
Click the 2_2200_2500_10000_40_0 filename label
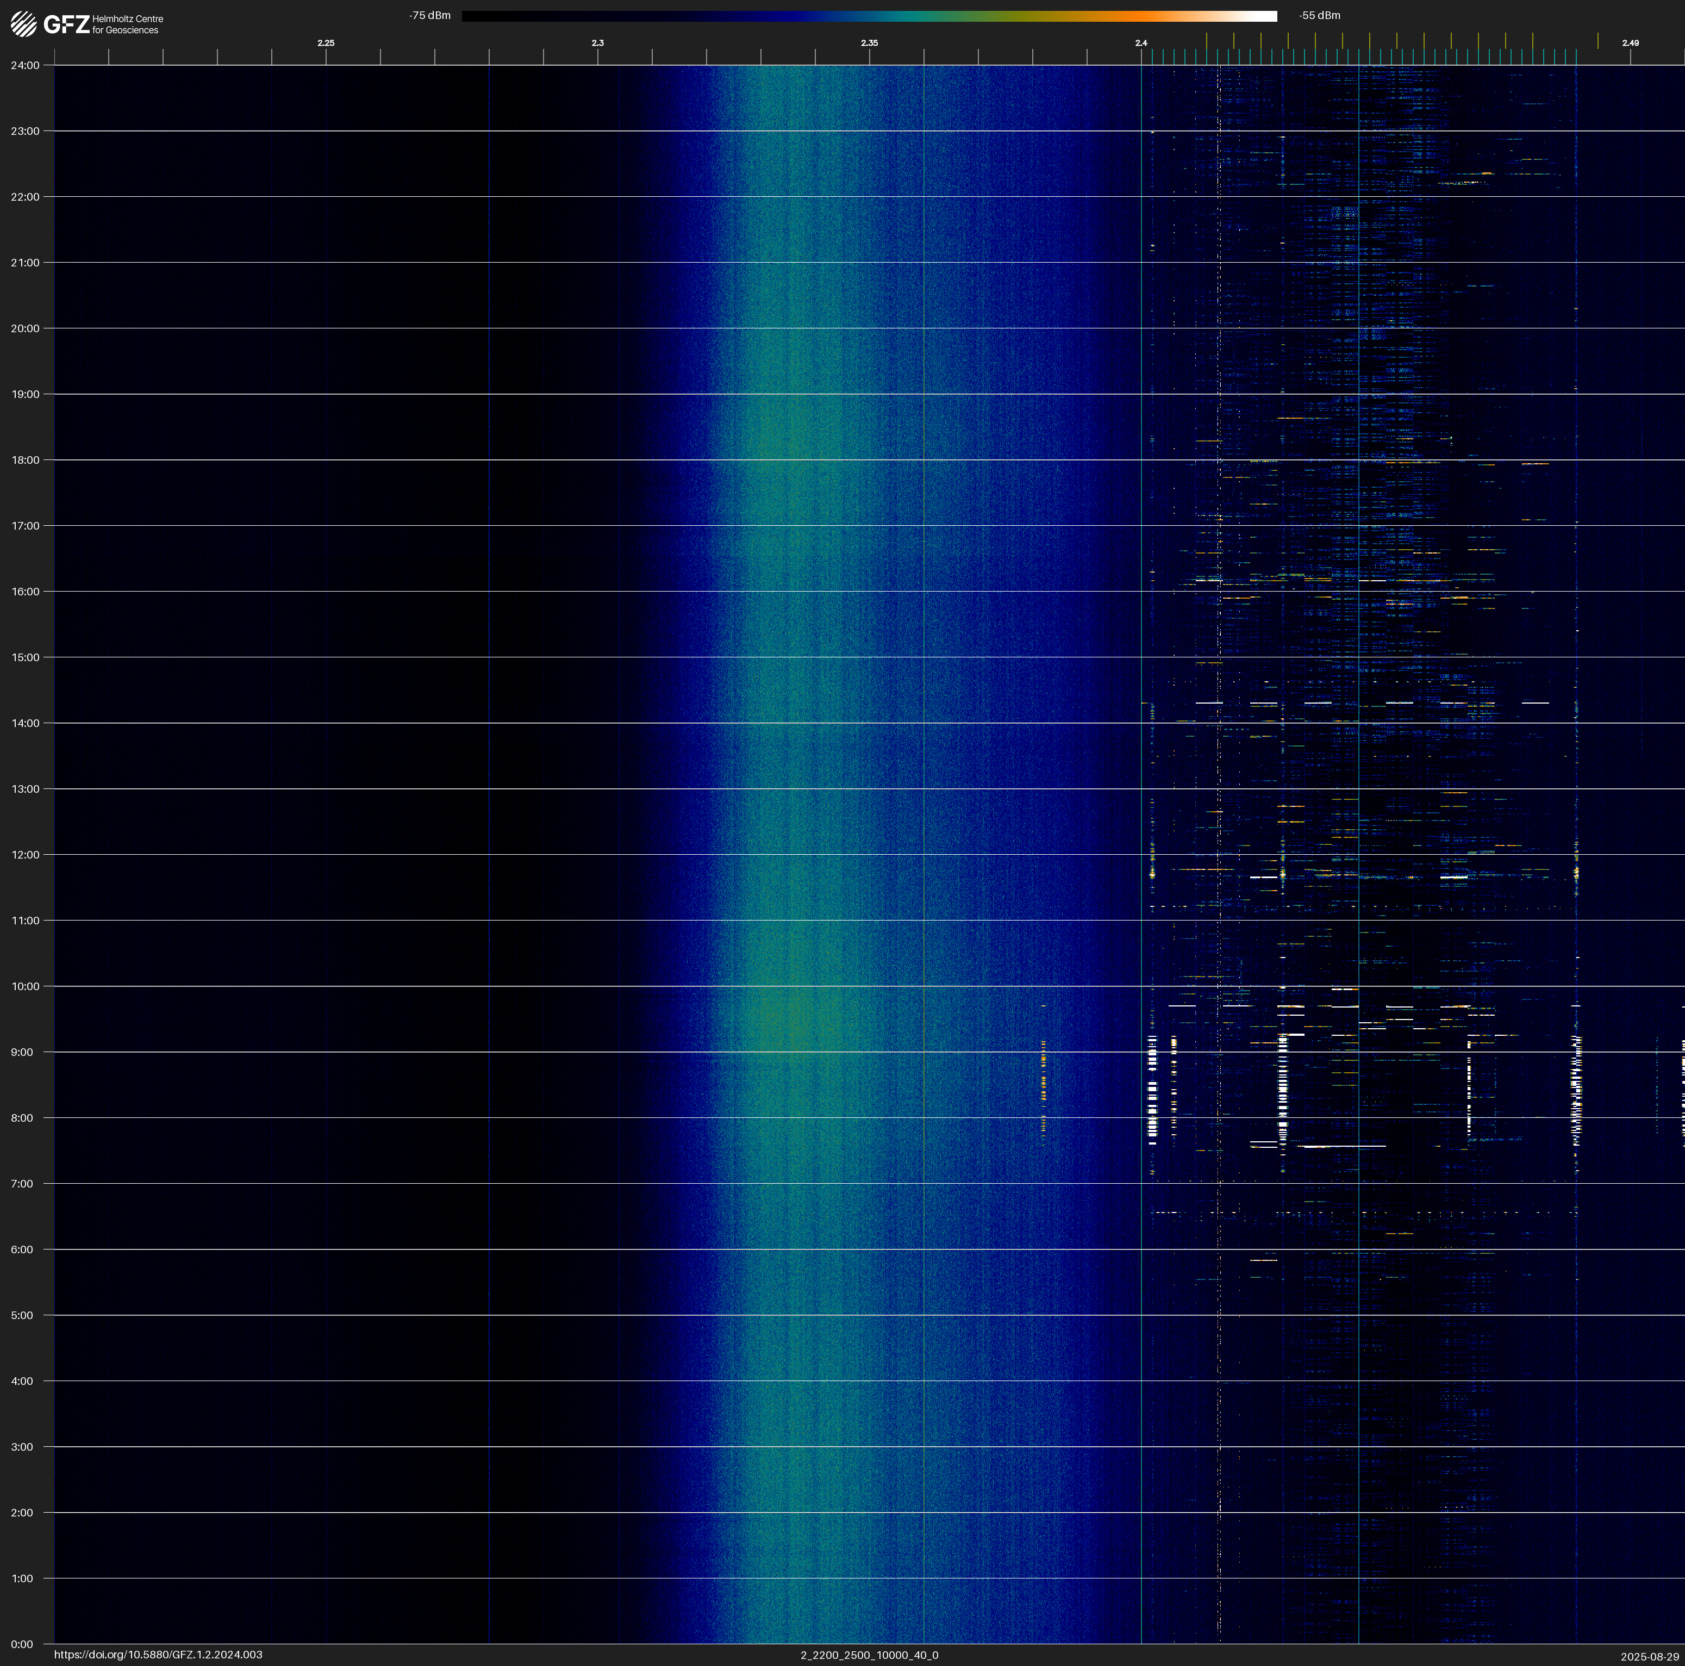click(869, 1655)
